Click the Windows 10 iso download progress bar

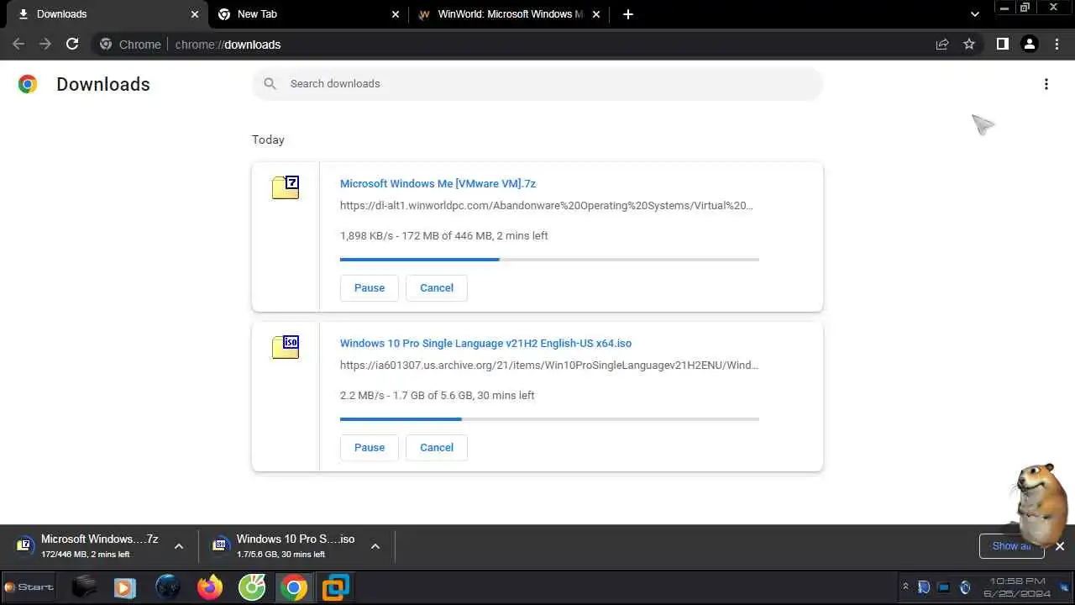point(549,419)
